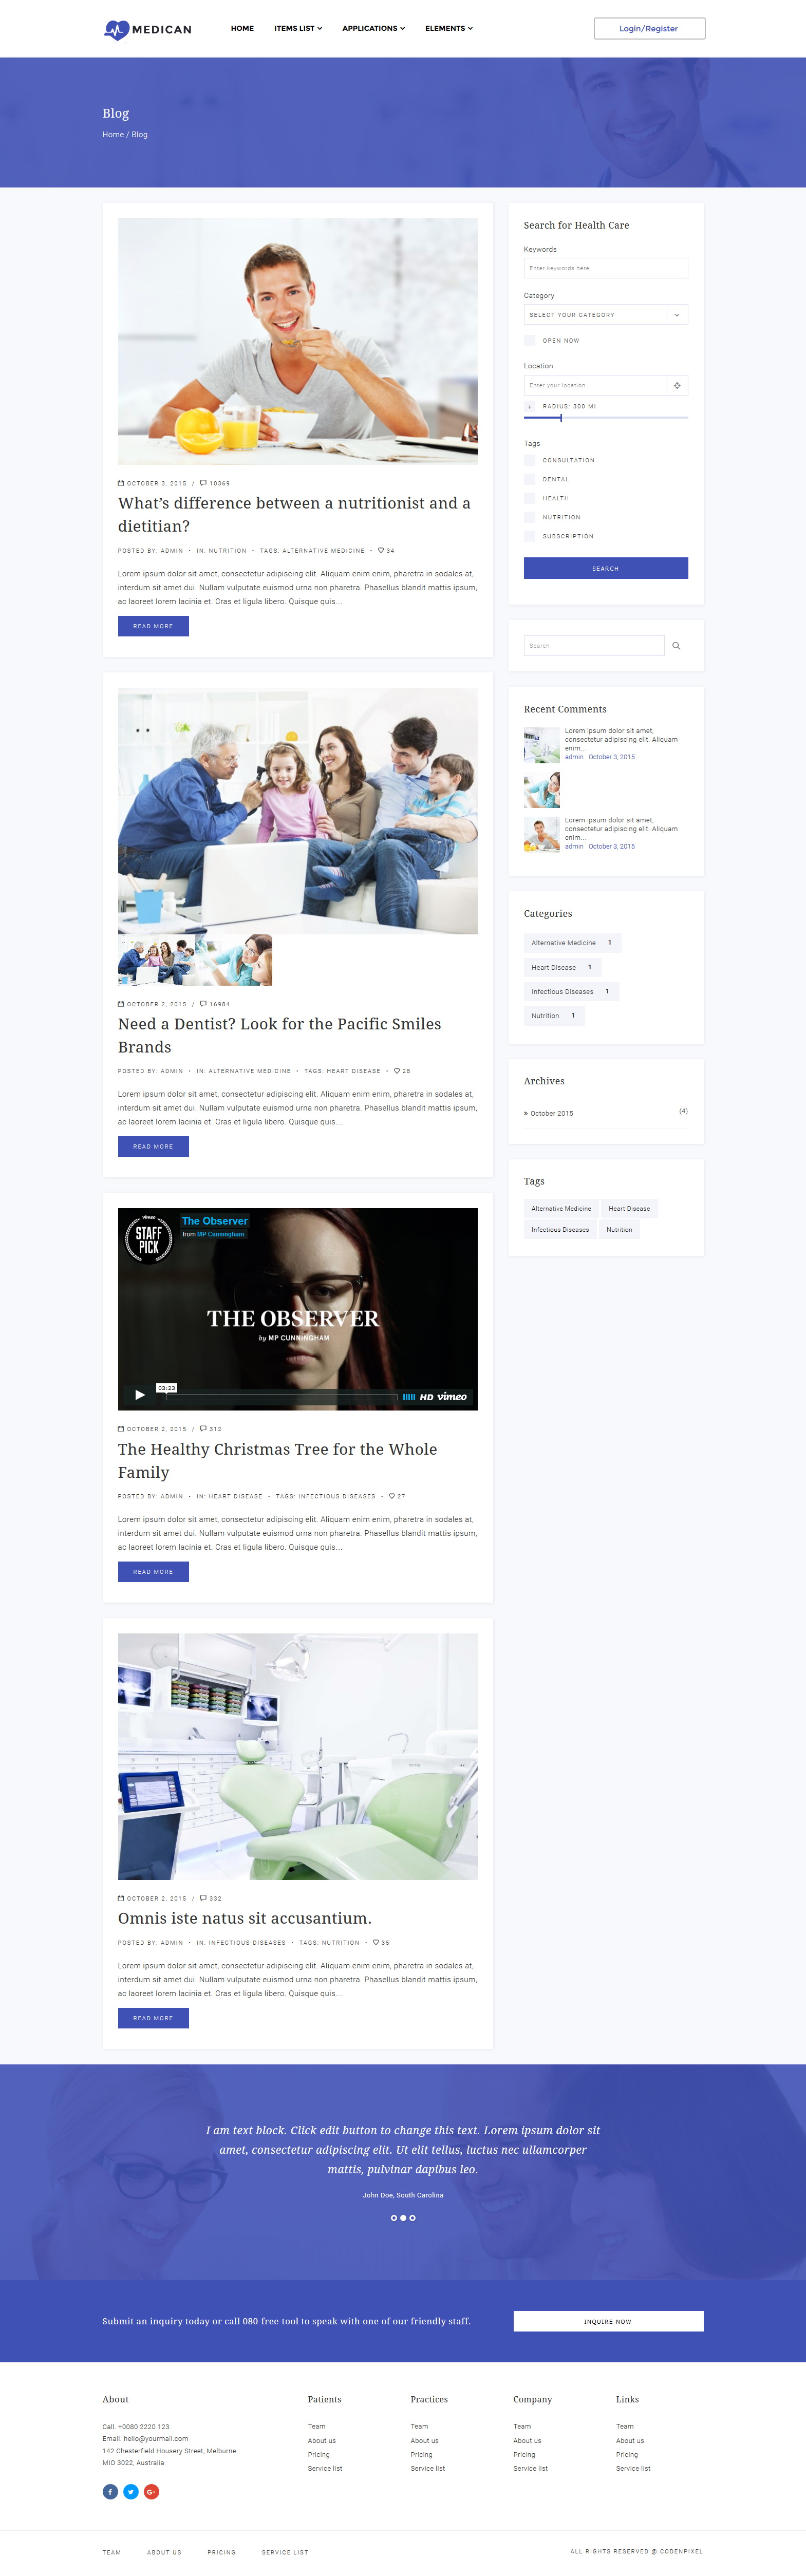Go to Home in the navigation

(x=242, y=28)
